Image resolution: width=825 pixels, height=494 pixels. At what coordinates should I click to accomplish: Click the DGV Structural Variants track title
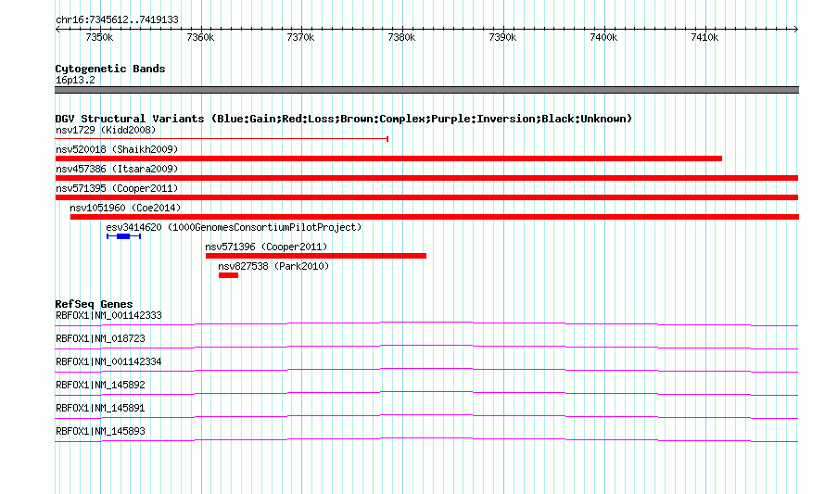tap(344, 119)
